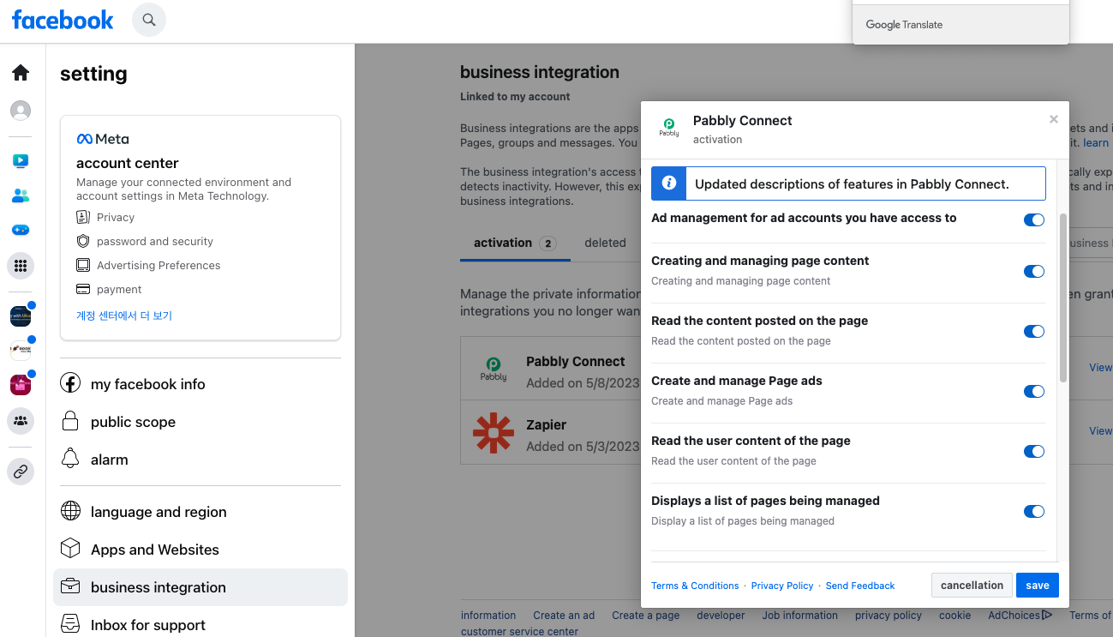
Task: Open the nine-dot menu grid icon
Action: (21, 266)
